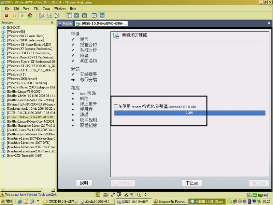Open the VM menu
Image resolution: width=273 pixels, height=205 pixels.
[36, 9]
